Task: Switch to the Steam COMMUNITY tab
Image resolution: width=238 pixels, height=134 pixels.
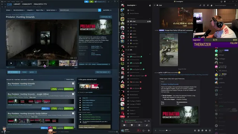Action: pos(27,4)
